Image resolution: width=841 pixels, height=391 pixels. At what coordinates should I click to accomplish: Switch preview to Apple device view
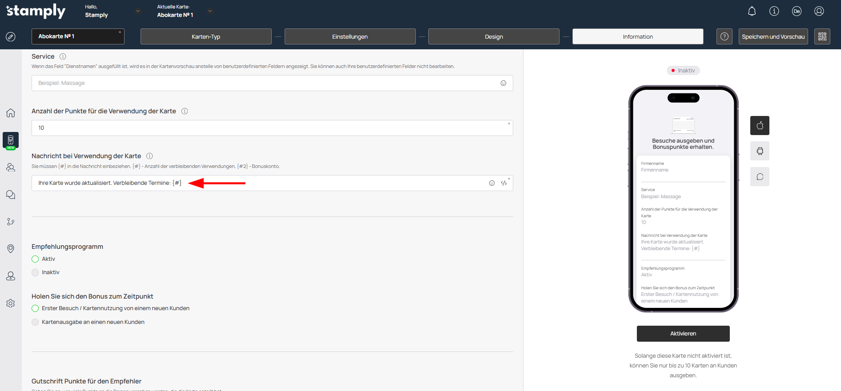point(760,125)
